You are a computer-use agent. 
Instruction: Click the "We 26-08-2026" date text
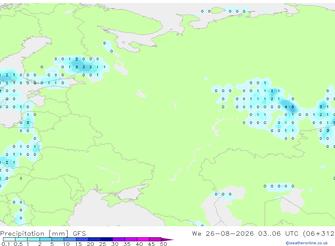(x=223, y=233)
